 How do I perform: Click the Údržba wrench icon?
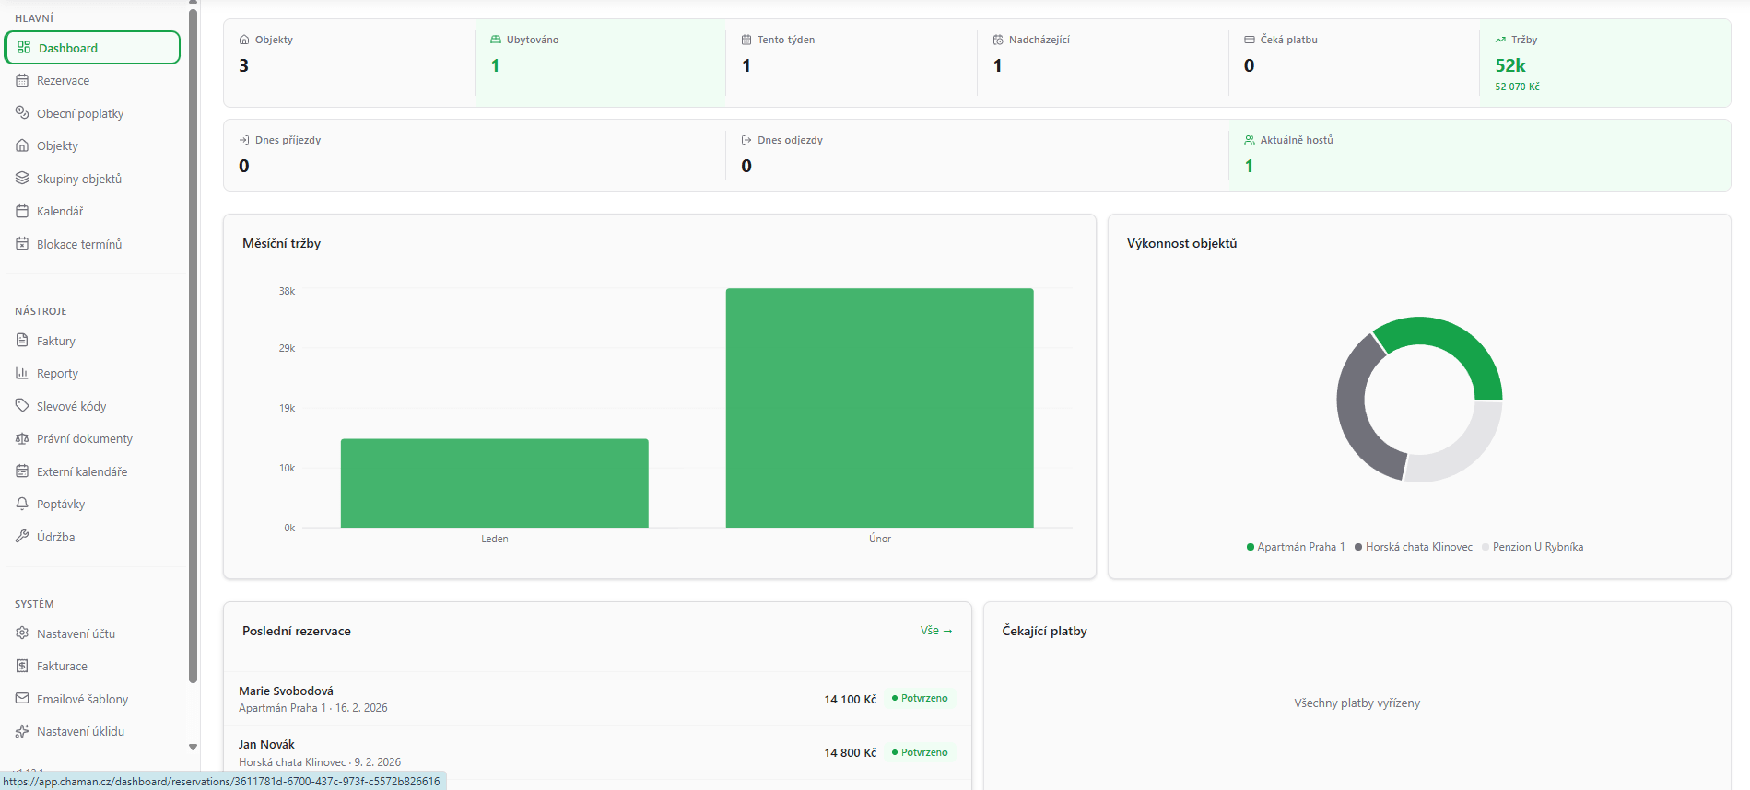[x=22, y=537]
